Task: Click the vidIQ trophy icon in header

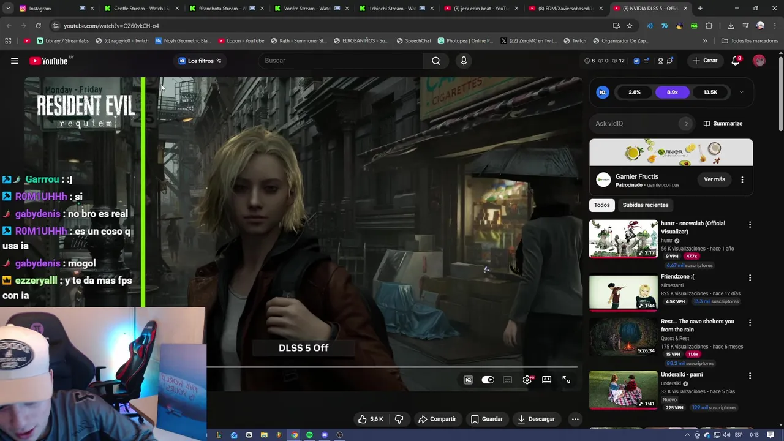Action: coord(660,61)
